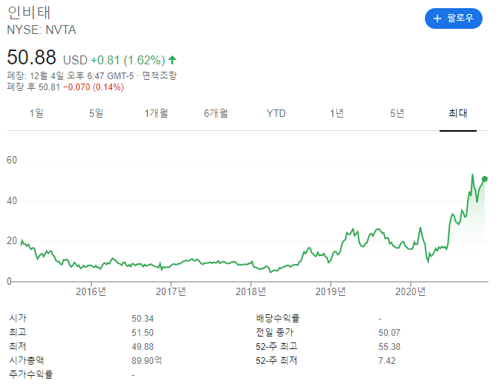Click the 2019년 axis label
The image size is (501, 392).
coord(330,291)
